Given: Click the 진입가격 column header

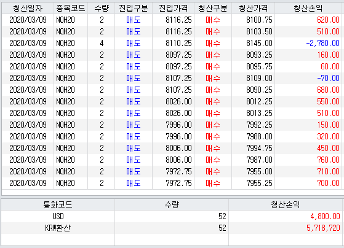Looking at the screenshot, I should pos(174,9).
